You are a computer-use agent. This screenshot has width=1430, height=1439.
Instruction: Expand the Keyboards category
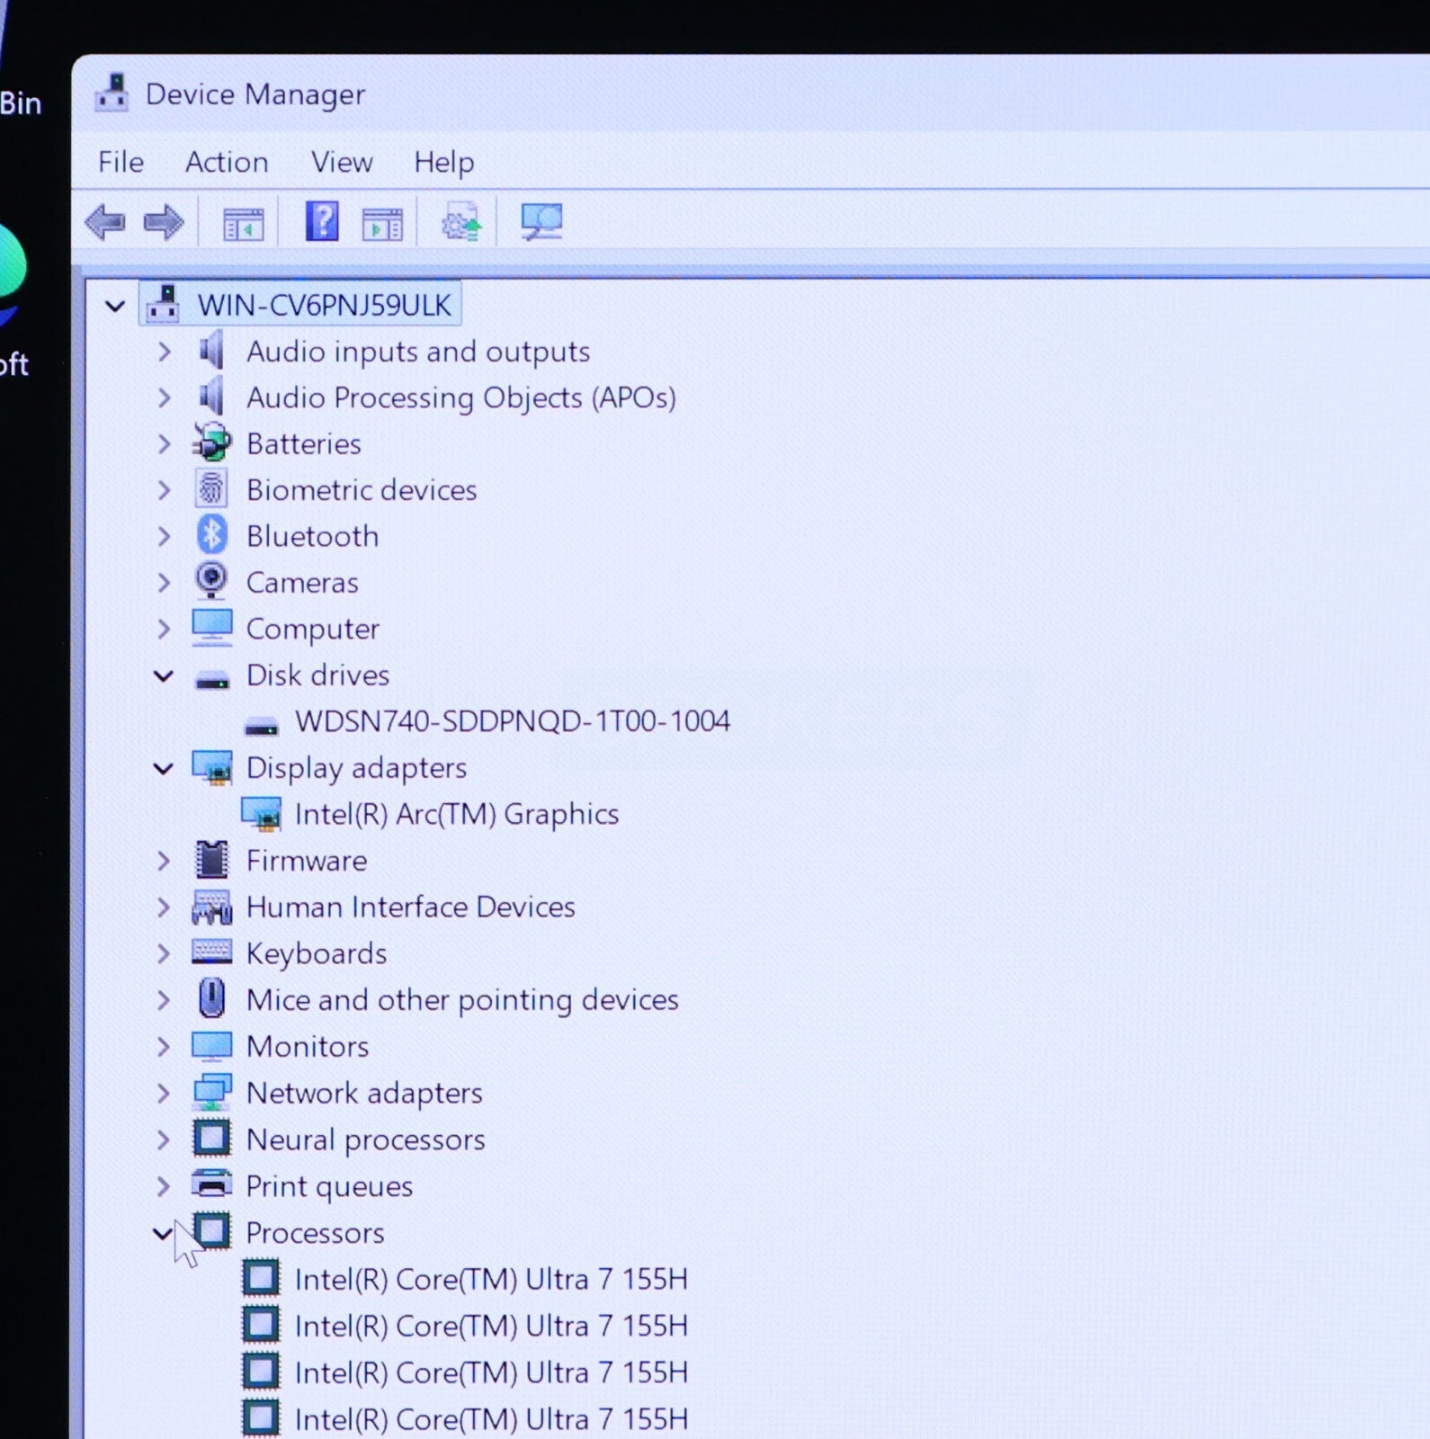point(164,953)
